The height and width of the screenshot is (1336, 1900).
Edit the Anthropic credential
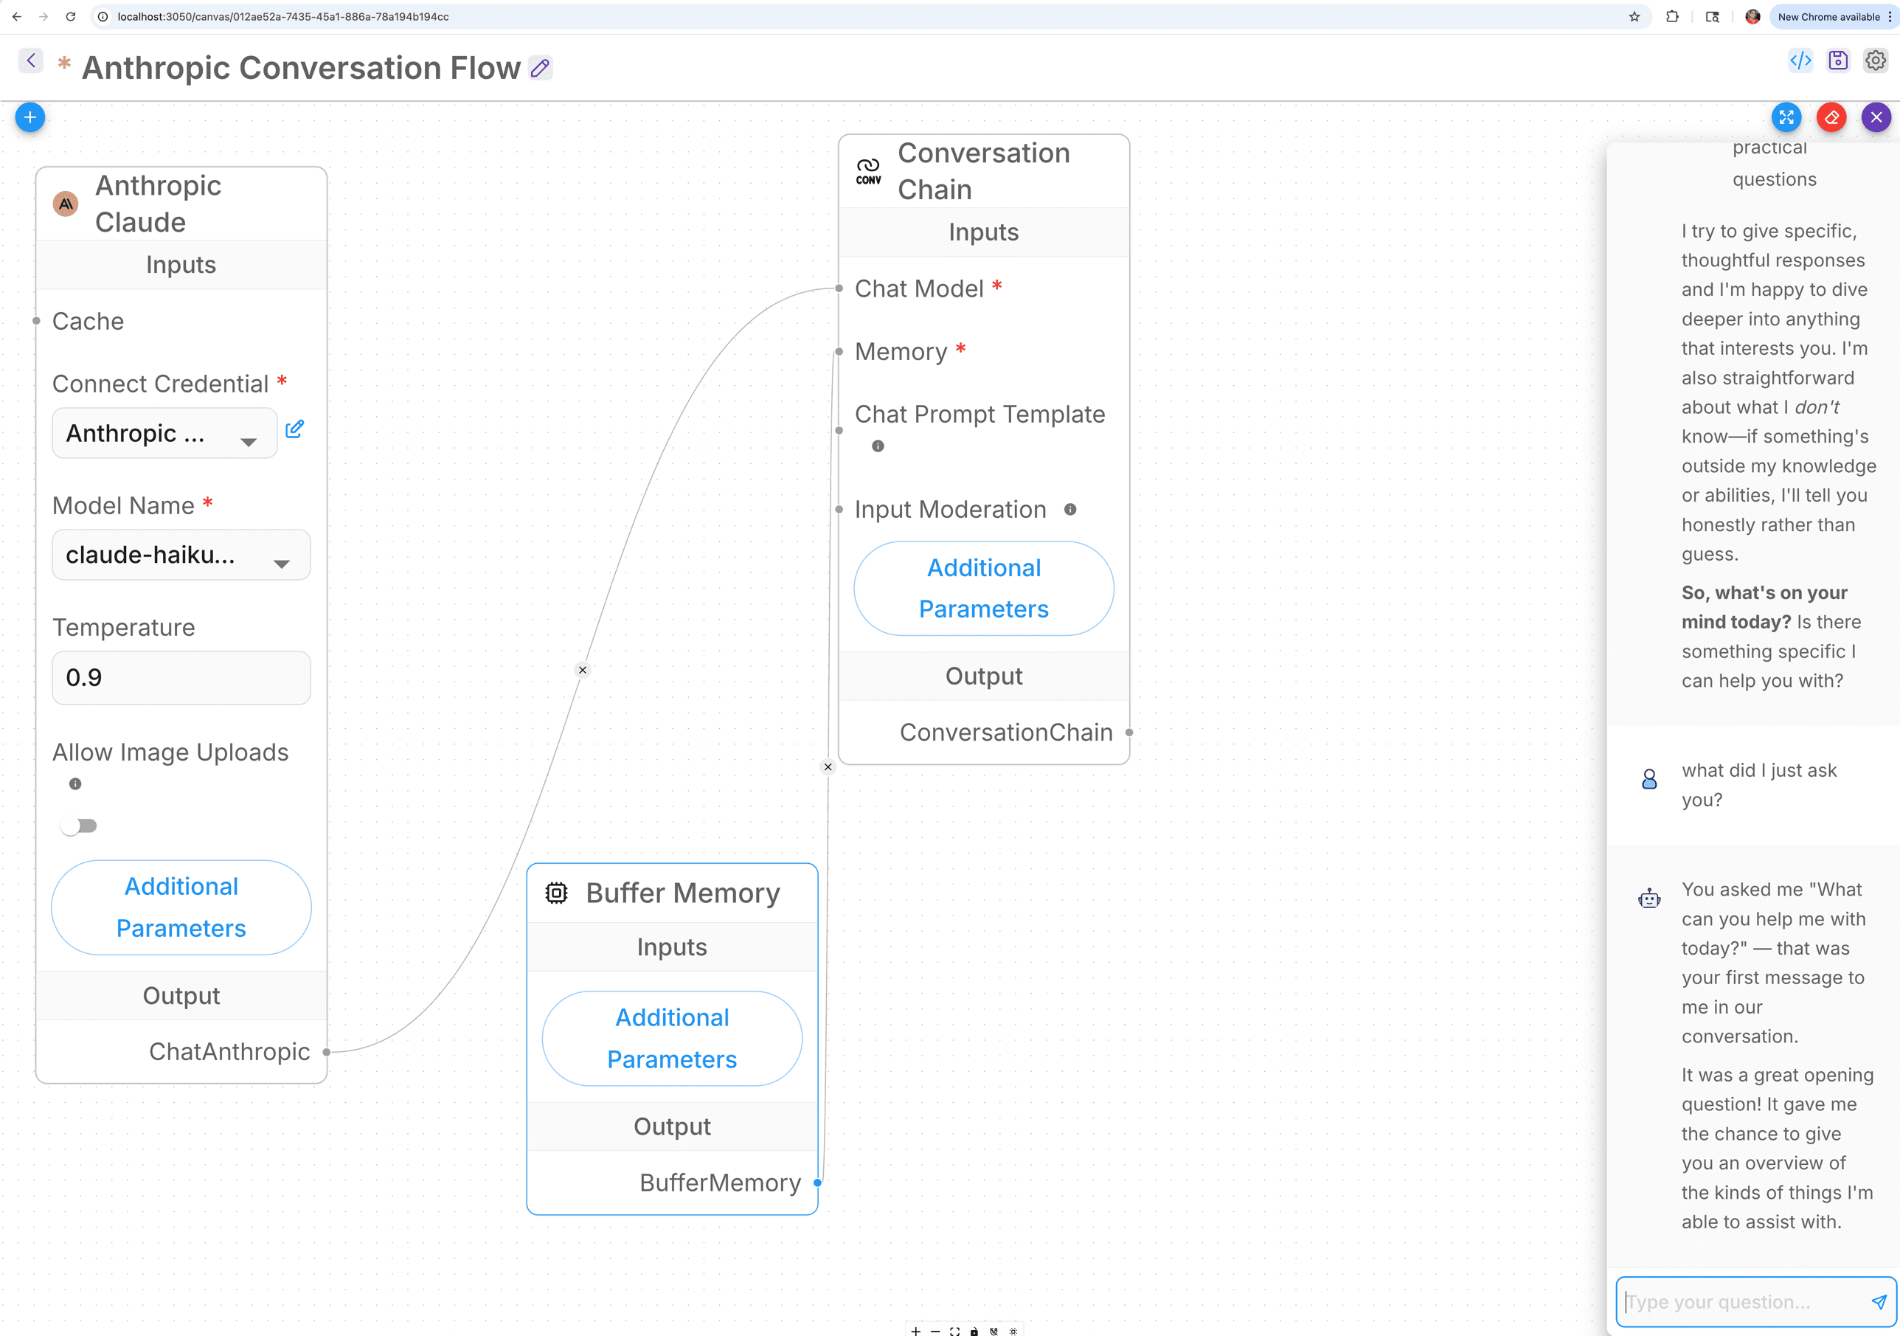pyautogui.click(x=294, y=429)
